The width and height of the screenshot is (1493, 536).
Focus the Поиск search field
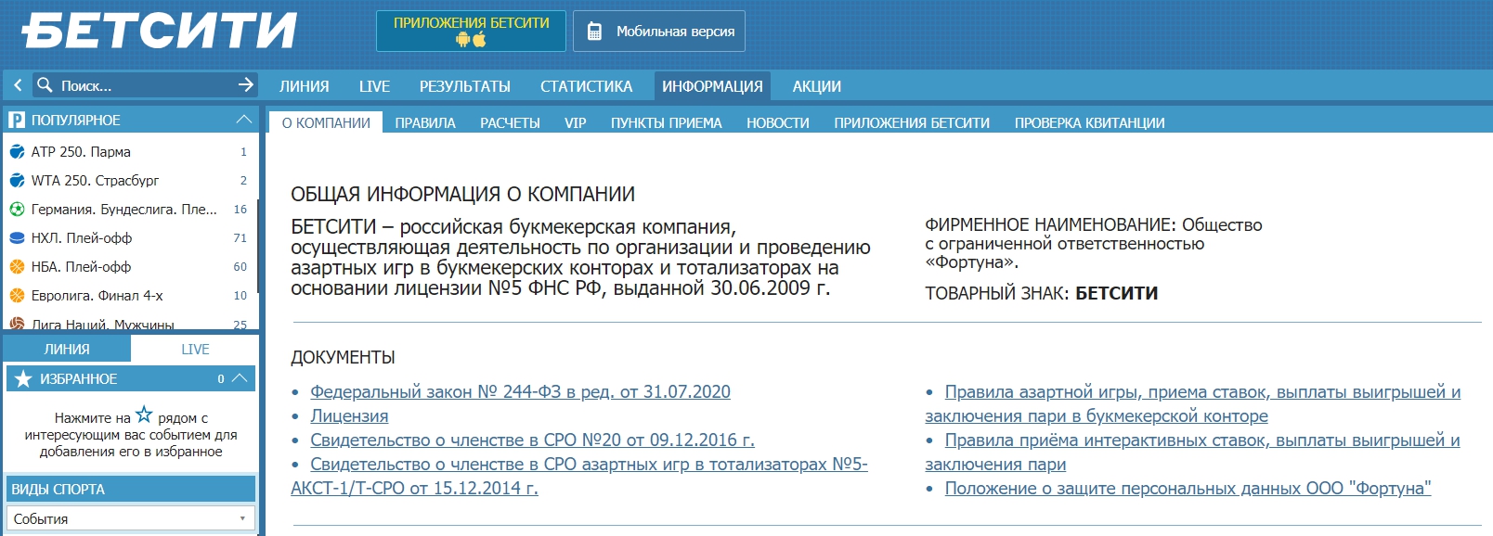pos(144,85)
